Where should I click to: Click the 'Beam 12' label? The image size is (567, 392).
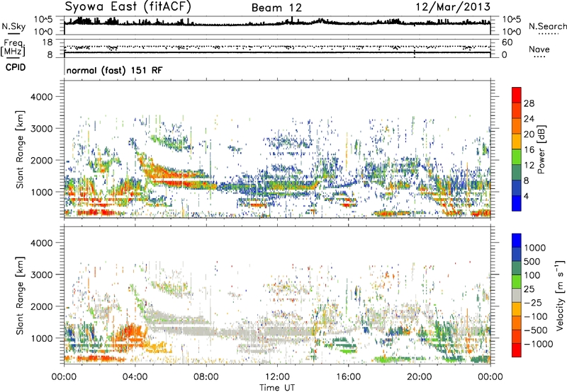point(276,8)
